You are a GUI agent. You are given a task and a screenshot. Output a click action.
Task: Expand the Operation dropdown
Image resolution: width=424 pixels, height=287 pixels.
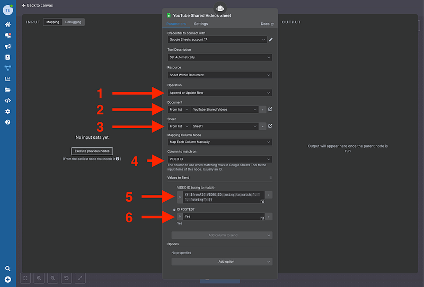pos(219,93)
